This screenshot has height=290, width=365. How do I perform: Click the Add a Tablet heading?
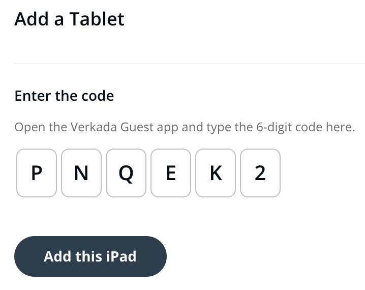click(70, 19)
